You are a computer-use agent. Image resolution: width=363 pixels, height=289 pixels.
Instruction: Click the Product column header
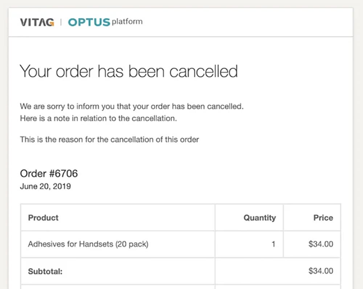coord(43,218)
